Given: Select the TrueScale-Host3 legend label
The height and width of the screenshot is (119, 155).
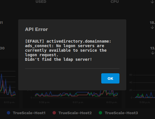Looking at the screenshot, I should (121, 113).
